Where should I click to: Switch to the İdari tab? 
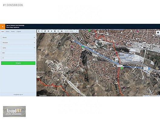[x=3, y=32]
